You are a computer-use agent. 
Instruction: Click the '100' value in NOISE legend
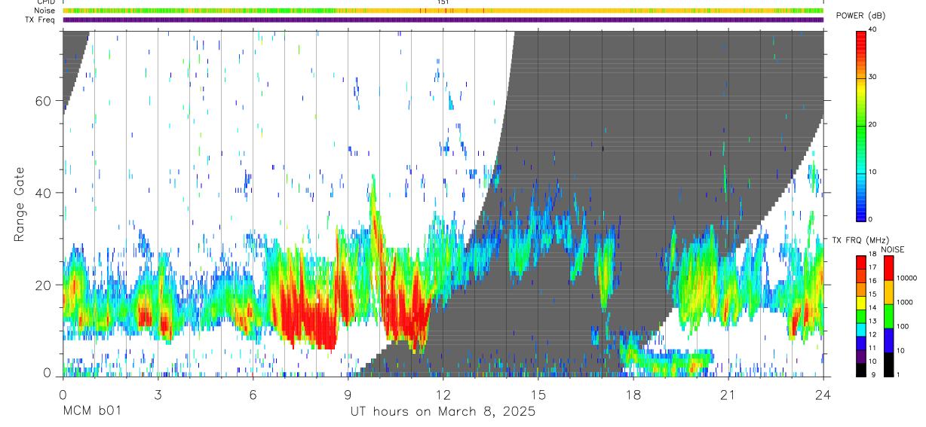click(x=904, y=326)
